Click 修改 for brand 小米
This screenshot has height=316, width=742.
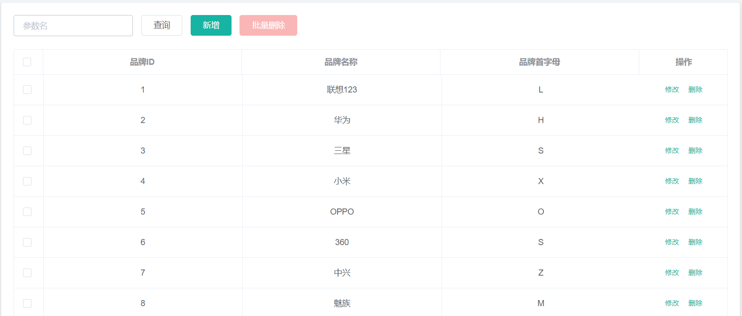[x=672, y=181]
